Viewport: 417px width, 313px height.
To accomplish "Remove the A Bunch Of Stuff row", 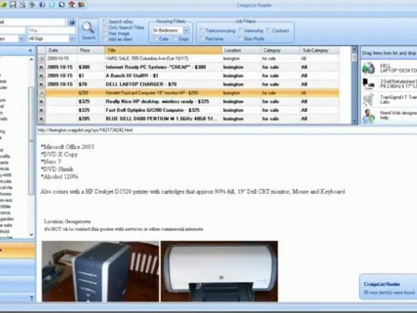I will point(41,76).
